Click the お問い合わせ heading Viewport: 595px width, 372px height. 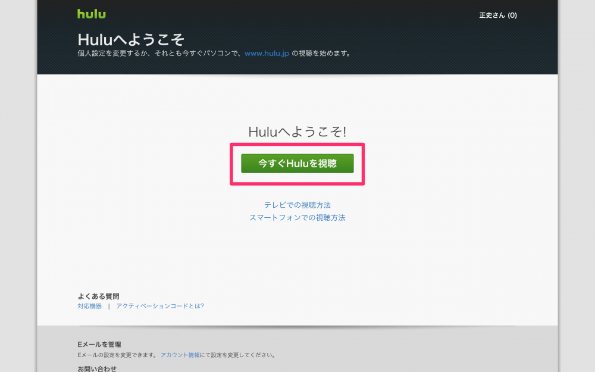97,368
